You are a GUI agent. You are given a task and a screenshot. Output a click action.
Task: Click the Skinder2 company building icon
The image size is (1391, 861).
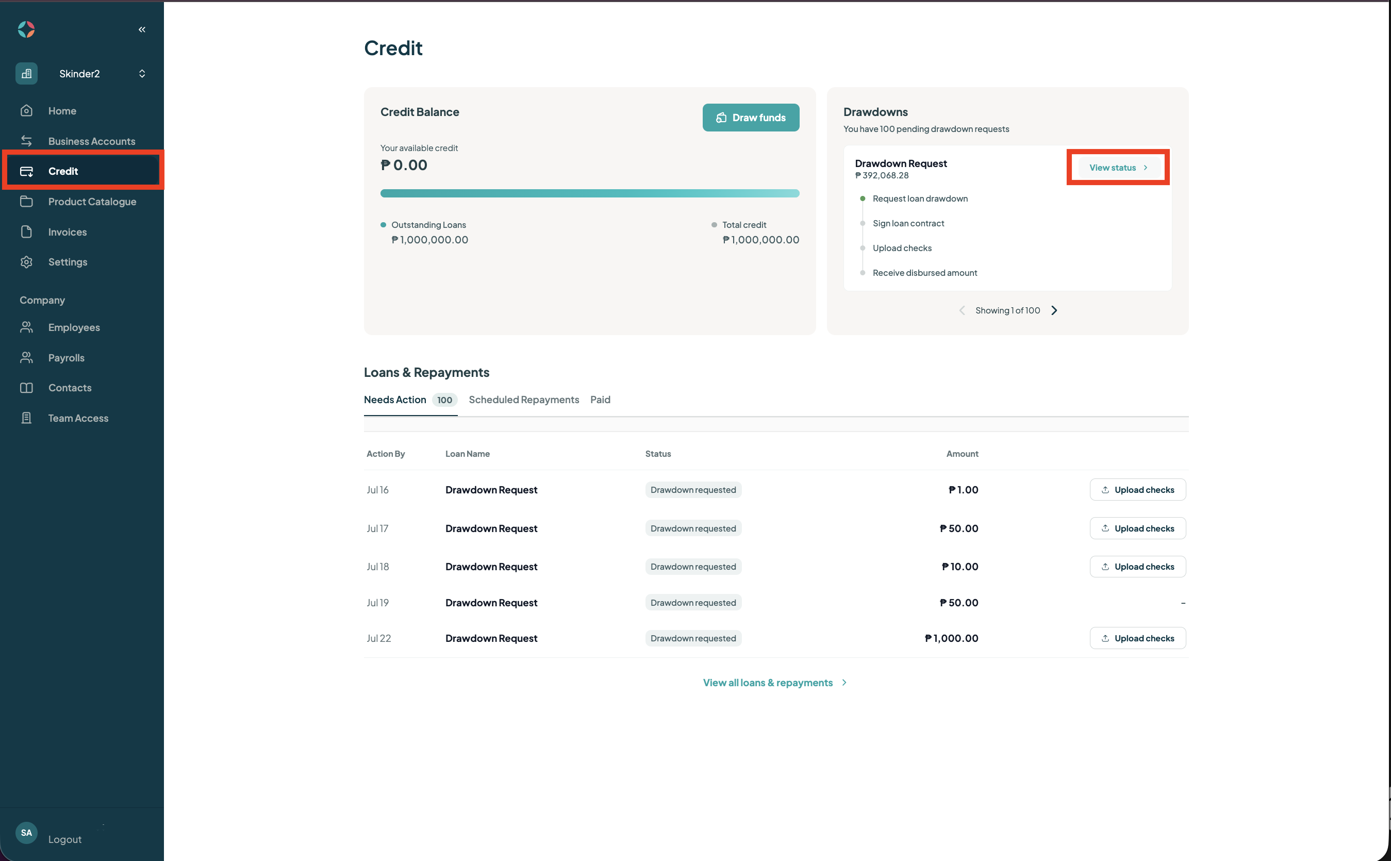coord(26,73)
